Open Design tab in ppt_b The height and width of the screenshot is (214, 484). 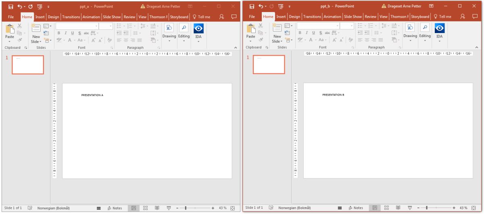tap(294, 17)
